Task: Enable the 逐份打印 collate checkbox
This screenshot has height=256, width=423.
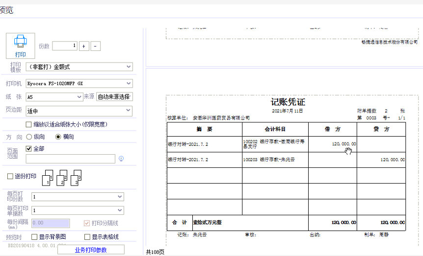Action: point(10,176)
